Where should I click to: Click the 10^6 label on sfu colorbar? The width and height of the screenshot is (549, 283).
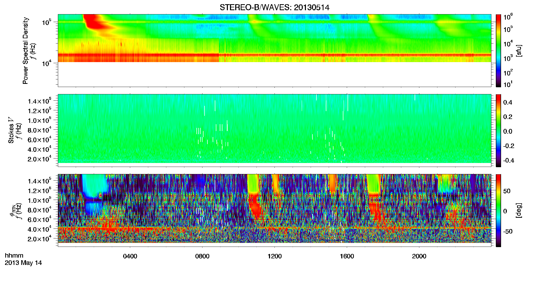[508, 17]
